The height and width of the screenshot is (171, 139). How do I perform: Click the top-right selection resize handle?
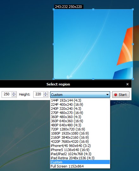pos(133,9)
